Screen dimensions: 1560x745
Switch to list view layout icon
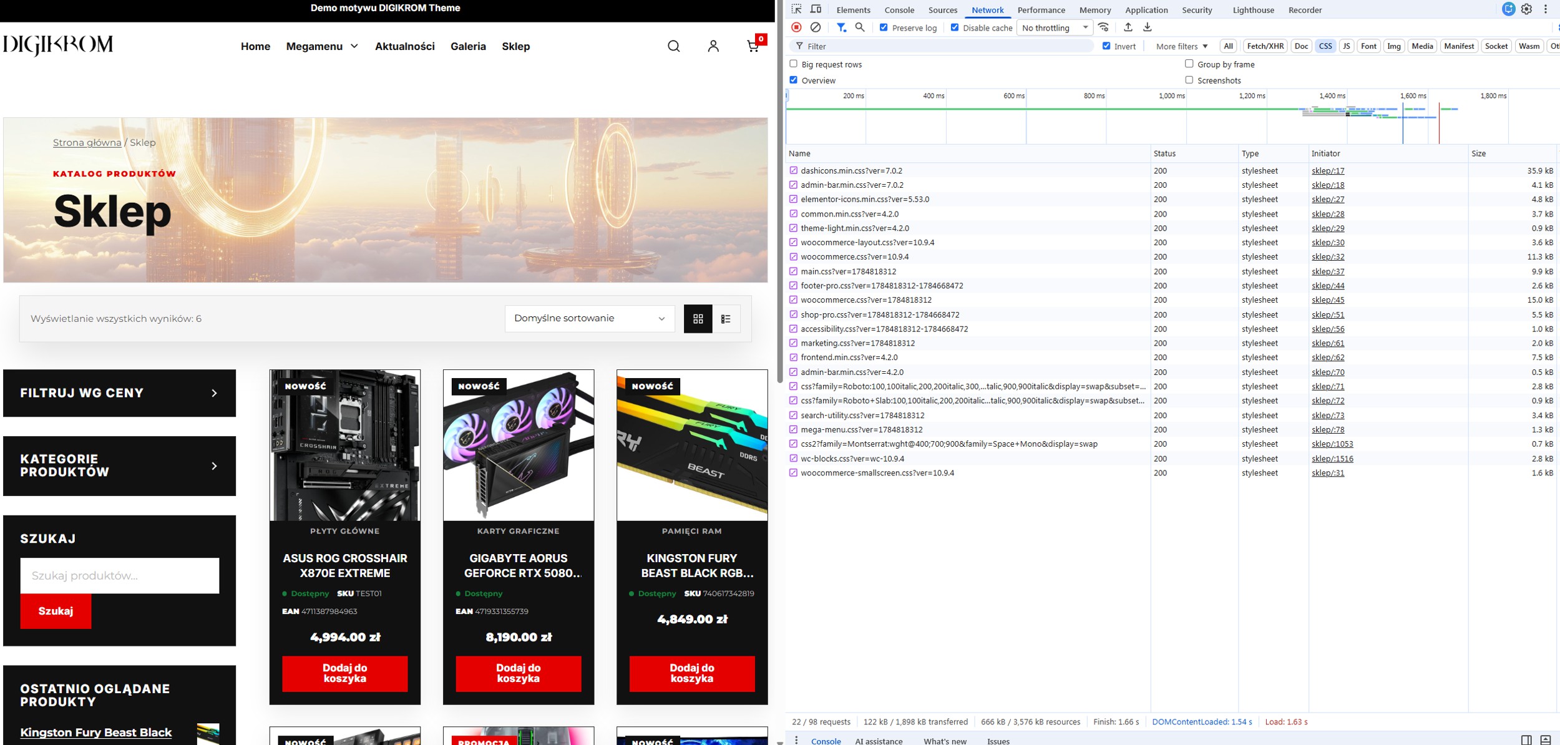(726, 319)
